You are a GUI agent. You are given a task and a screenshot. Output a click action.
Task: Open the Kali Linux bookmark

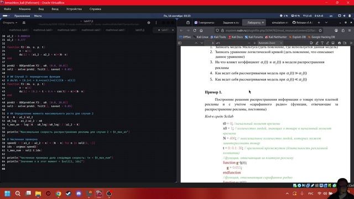click(201, 37)
